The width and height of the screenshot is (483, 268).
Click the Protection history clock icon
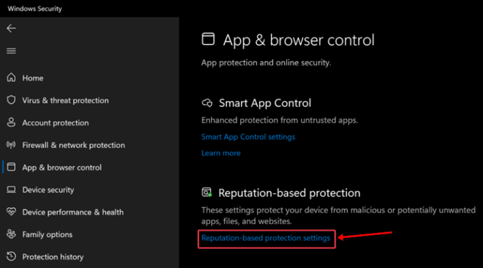click(x=11, y=256)
